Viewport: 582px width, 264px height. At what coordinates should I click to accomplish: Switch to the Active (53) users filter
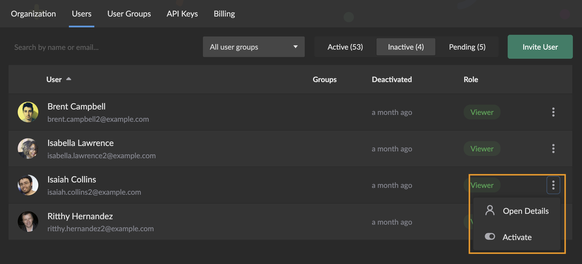pyautogui.click(x=345, y=47)
